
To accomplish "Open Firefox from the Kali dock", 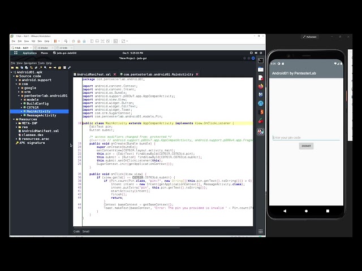I will 261,86.
